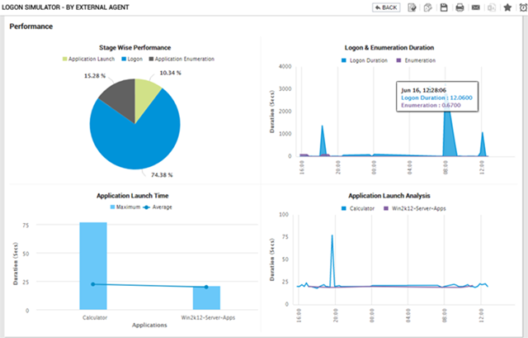Click the Win2k12-Server-Apps x-axis label
Image resolution: width=528 pixels, height=338 pixels.
point(208,318)
